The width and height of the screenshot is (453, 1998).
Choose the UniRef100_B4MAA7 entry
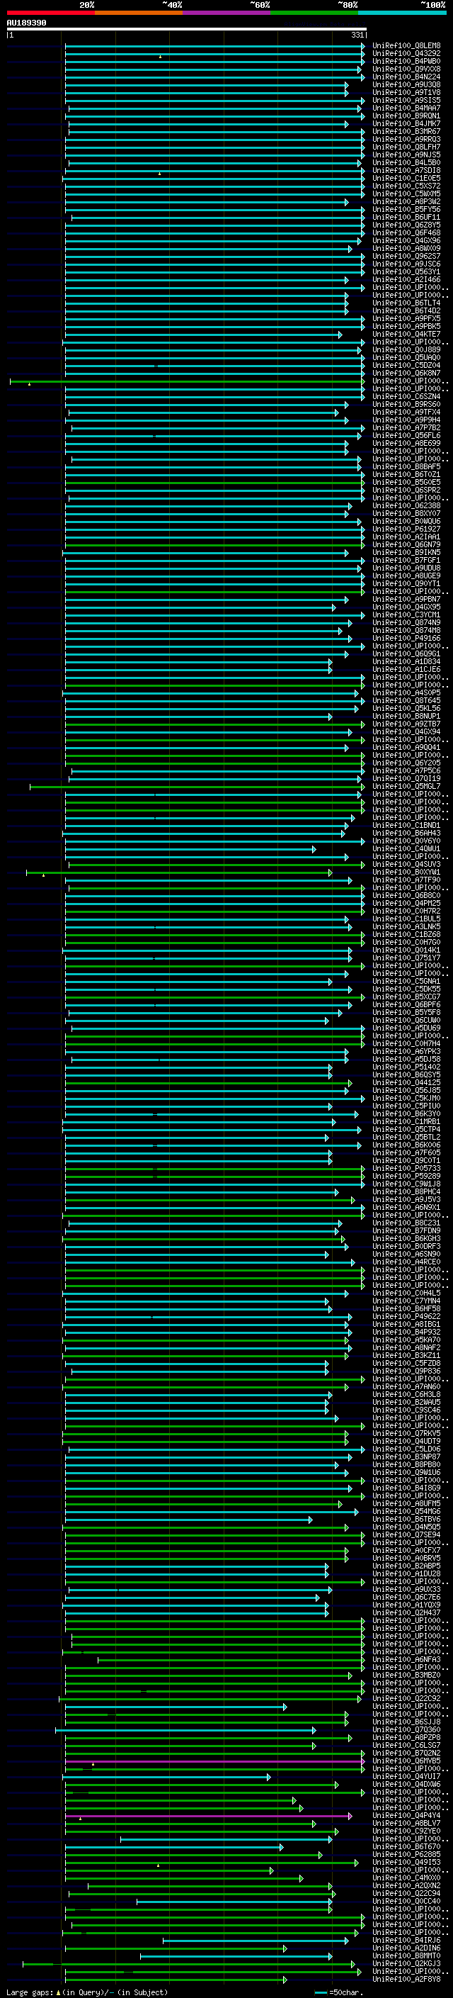[x=406, y=108]
